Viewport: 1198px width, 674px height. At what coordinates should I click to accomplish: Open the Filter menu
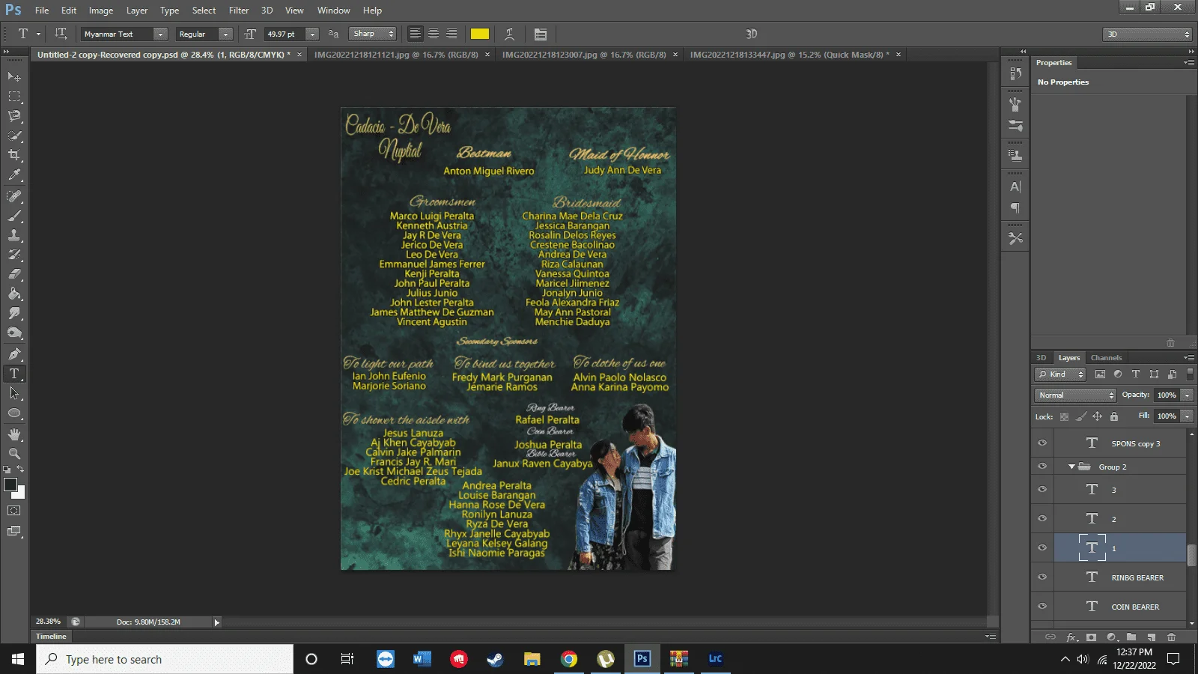[x=239, y=10]
